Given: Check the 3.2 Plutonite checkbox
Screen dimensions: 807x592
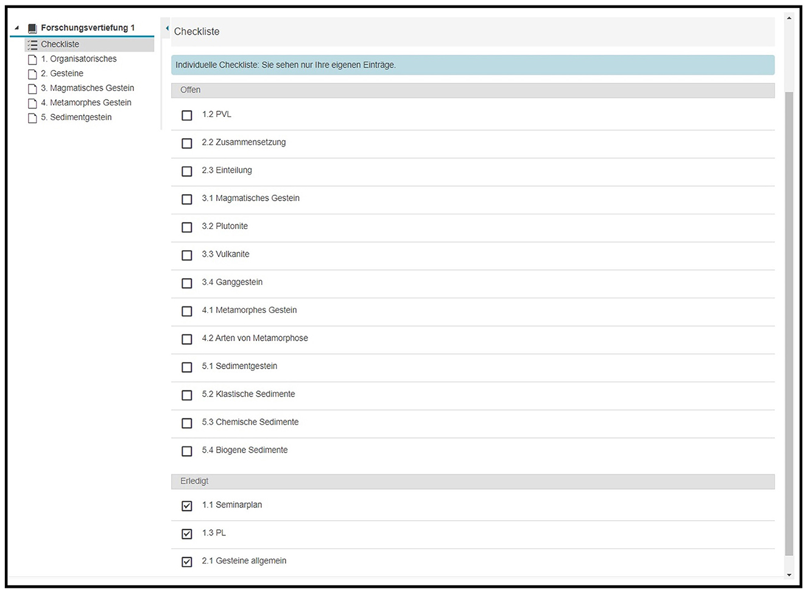Looking at the screenshot, I should click(x=187, y=227).
